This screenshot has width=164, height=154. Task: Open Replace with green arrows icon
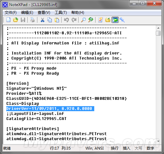tap(91, 20)
